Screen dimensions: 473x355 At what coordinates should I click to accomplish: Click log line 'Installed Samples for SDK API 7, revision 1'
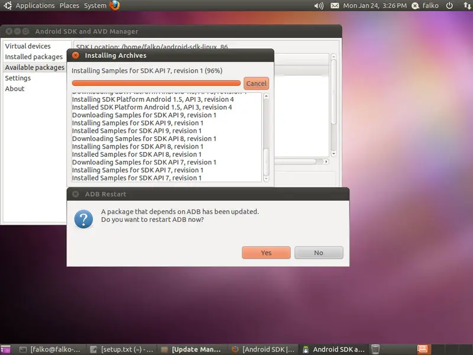[137, 178]
